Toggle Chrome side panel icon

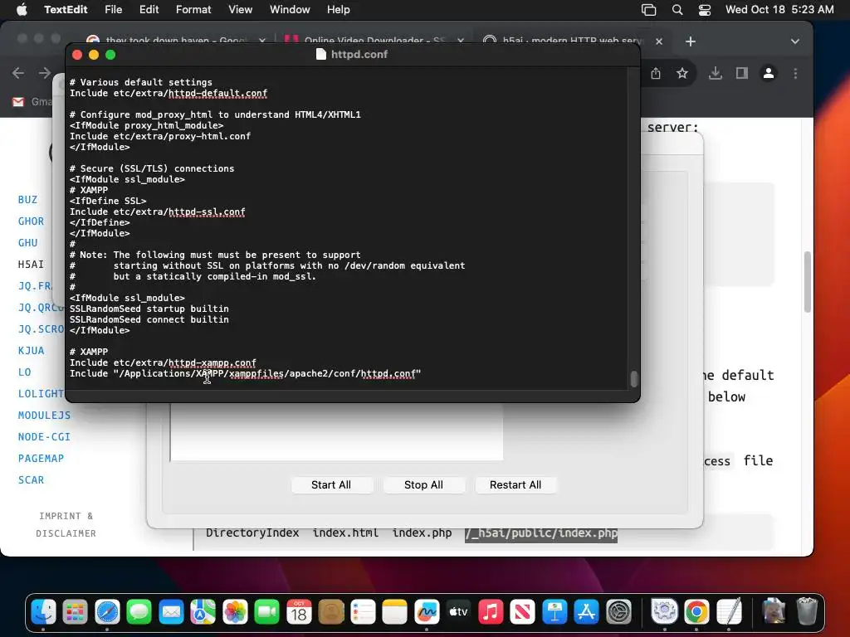[741, 73]
